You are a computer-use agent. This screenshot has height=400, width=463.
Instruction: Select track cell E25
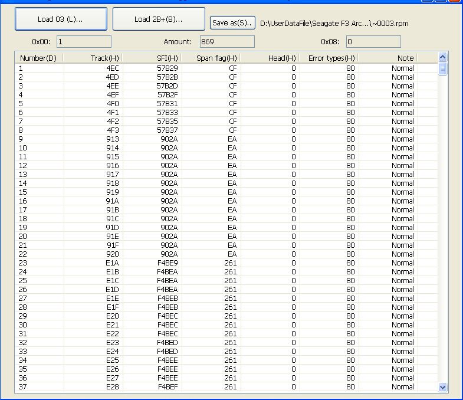(113, 360)
